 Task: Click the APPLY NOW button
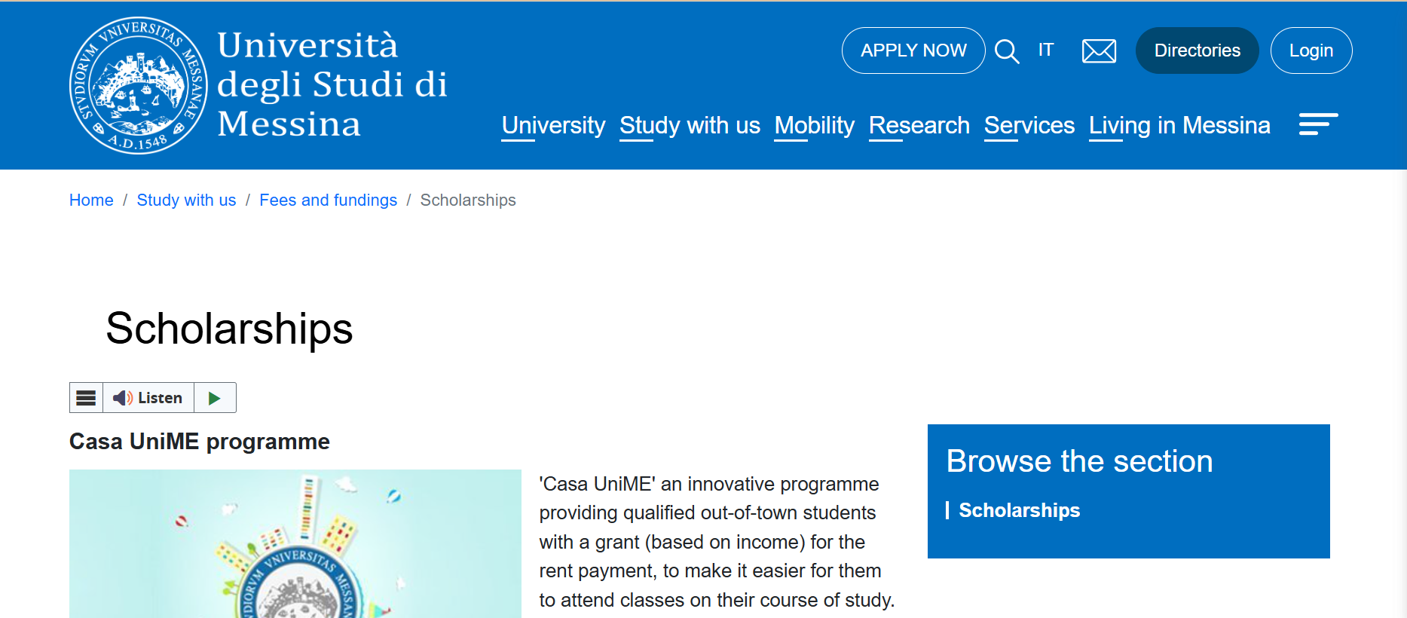pos(913,50)
